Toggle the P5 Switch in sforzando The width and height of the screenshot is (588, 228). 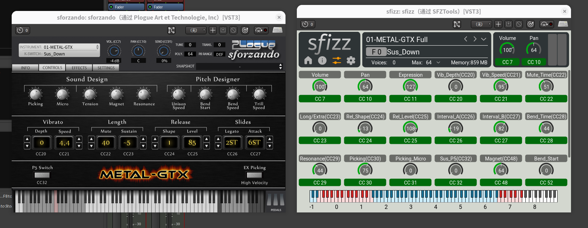point(42,175)
